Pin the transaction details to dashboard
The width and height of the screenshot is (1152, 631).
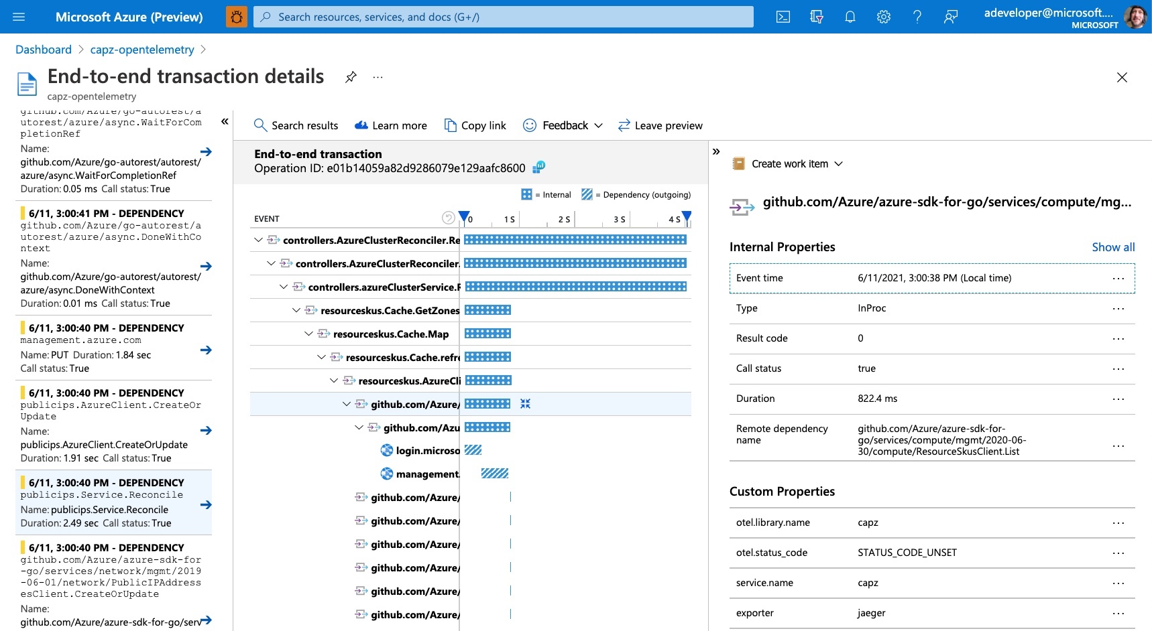(351, 77)
